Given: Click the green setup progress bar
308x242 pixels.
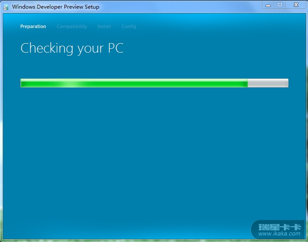Looking at the screenshot, I should (x=154, y=83).
